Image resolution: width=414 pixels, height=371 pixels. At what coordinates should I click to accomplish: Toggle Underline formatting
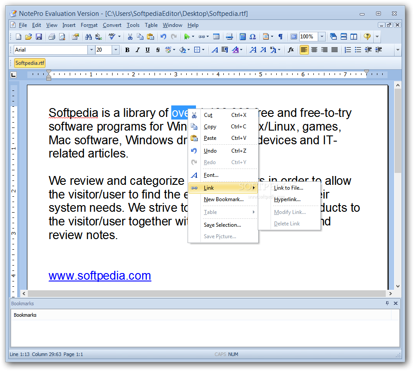147,49
